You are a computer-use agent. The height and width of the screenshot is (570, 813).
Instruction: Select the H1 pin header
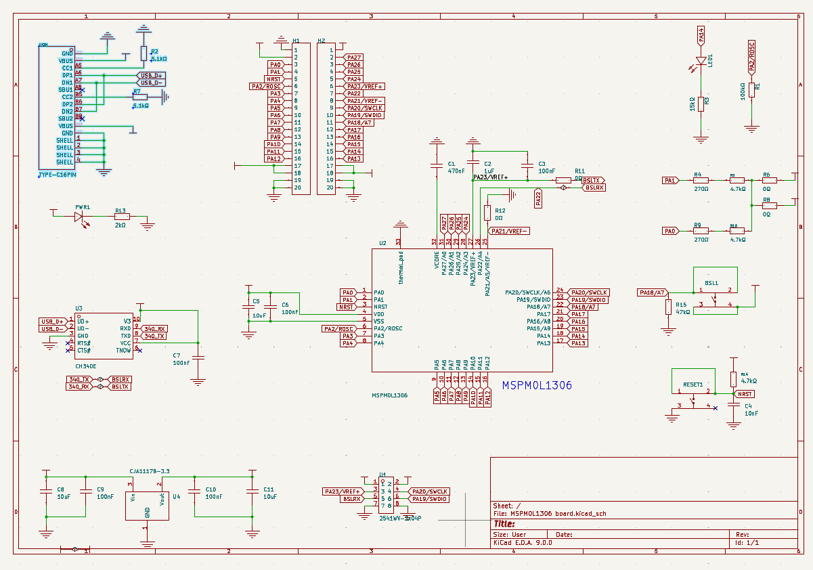pyautogui.click(x=301, y=118)
